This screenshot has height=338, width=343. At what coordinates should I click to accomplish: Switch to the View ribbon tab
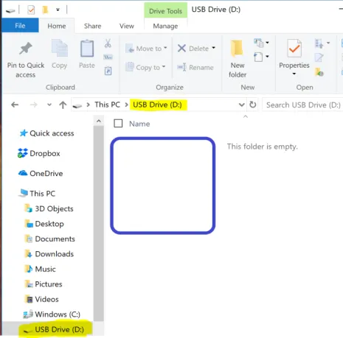(x=127, y=26)
